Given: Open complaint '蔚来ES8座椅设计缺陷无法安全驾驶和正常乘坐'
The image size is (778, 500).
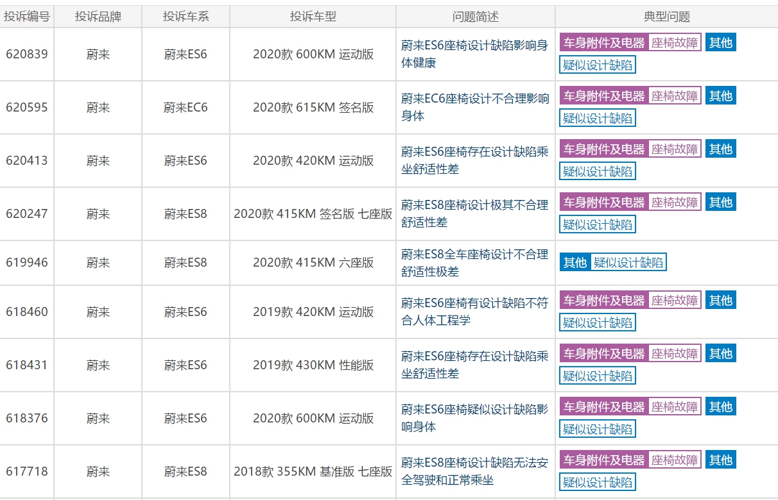Looking at the screenshot, I should 474,472.
